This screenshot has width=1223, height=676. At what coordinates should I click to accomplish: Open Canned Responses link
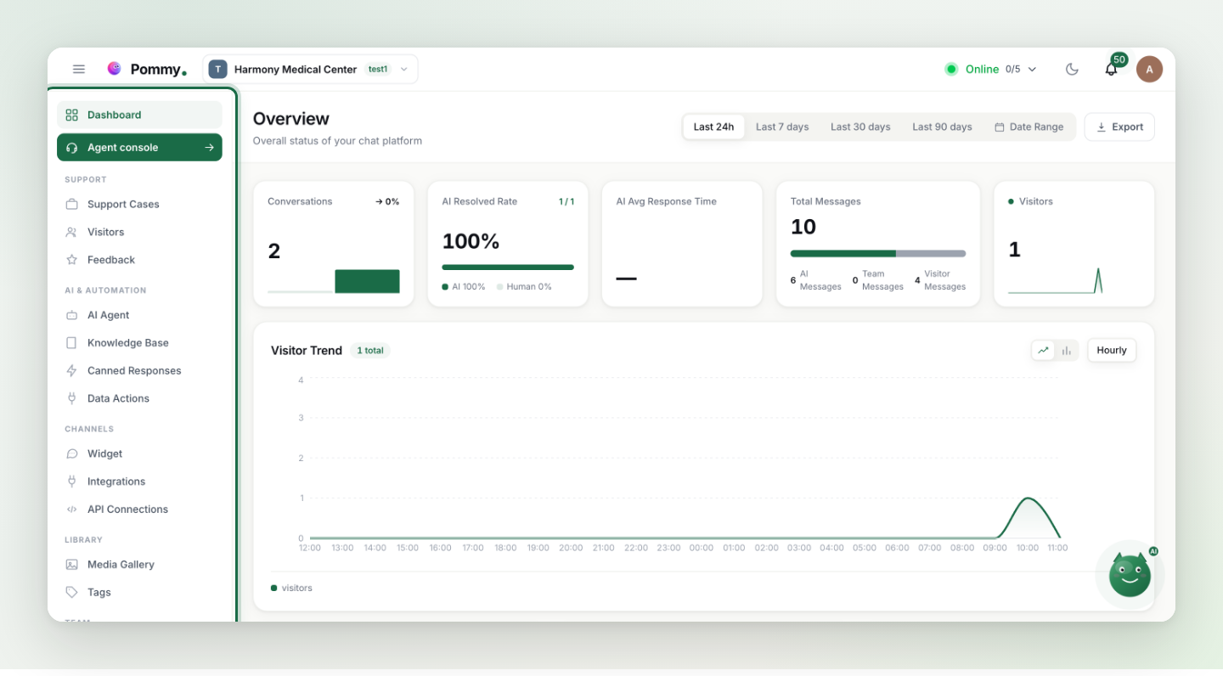point(139,371)
